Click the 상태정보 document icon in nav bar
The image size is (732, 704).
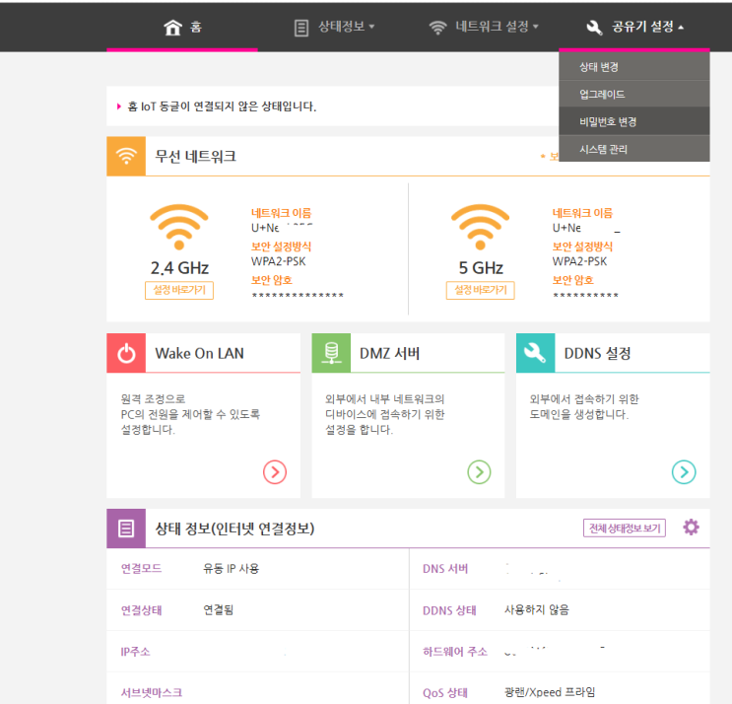301,28
